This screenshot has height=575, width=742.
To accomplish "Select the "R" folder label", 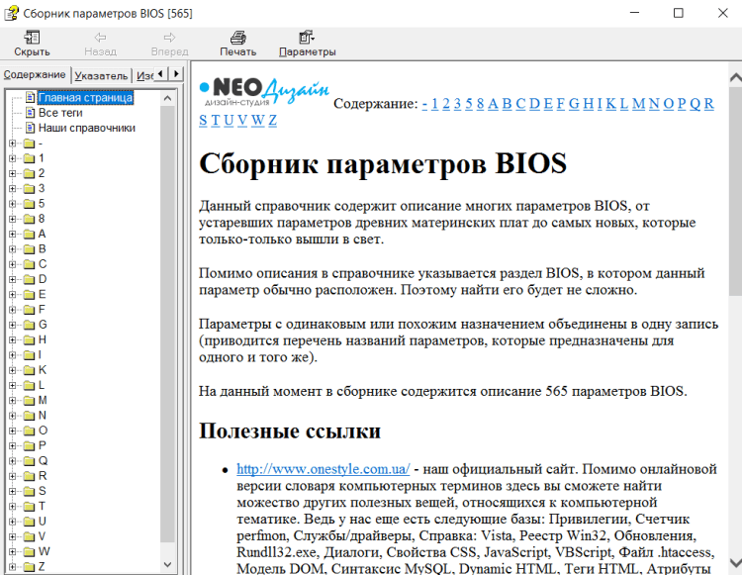I will click(43, 476).
